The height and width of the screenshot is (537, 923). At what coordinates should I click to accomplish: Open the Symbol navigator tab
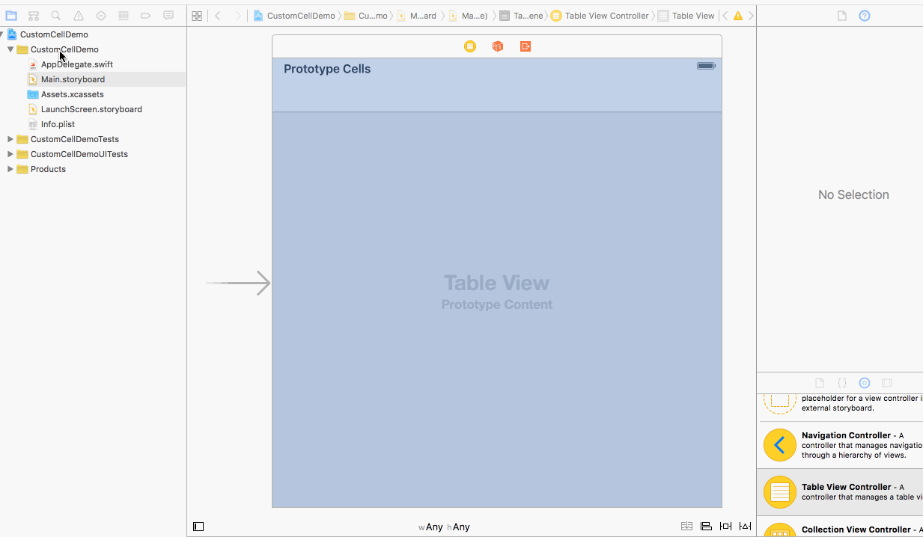click(34, 16)
